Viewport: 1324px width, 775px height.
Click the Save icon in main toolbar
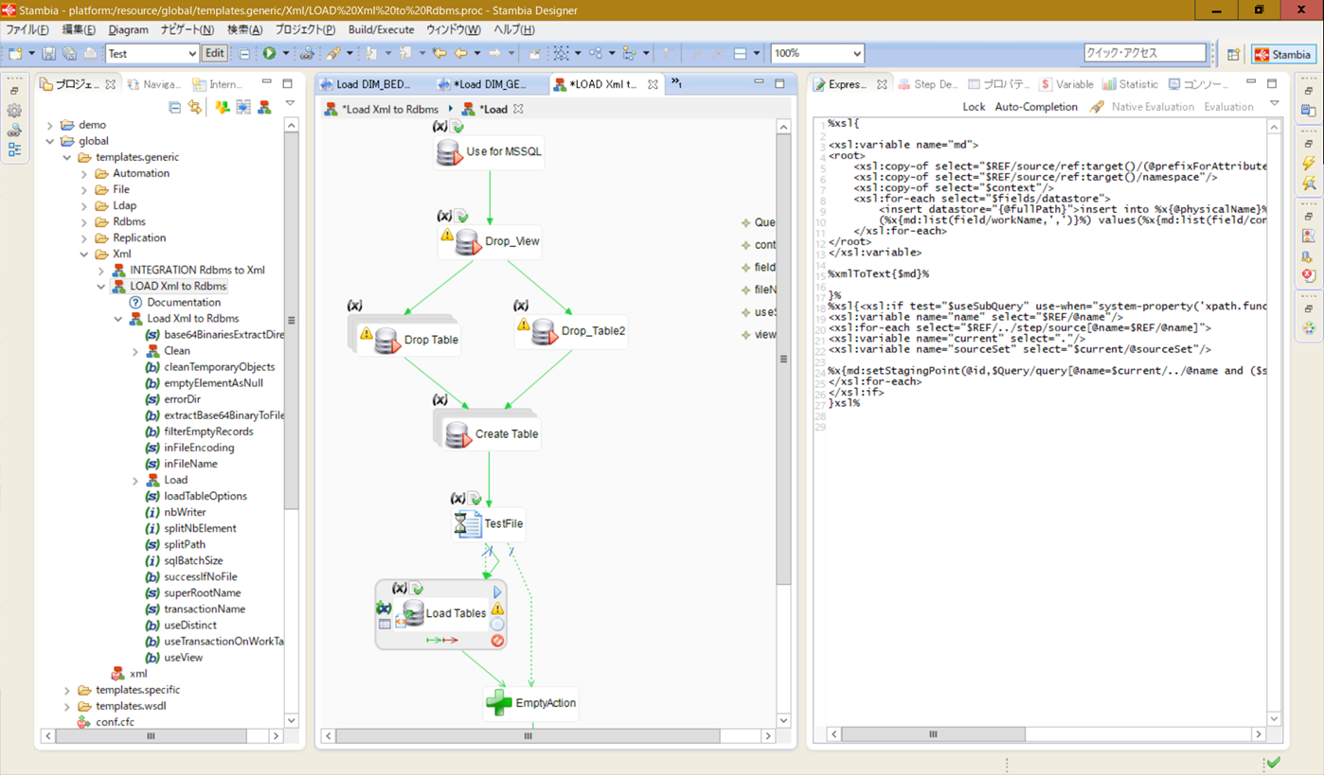(x=49, y=54)
